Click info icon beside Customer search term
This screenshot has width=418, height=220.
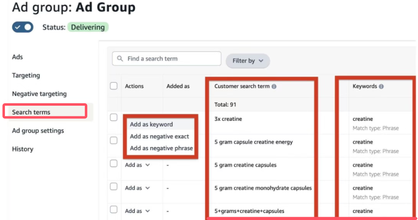[x=274, y=86]
